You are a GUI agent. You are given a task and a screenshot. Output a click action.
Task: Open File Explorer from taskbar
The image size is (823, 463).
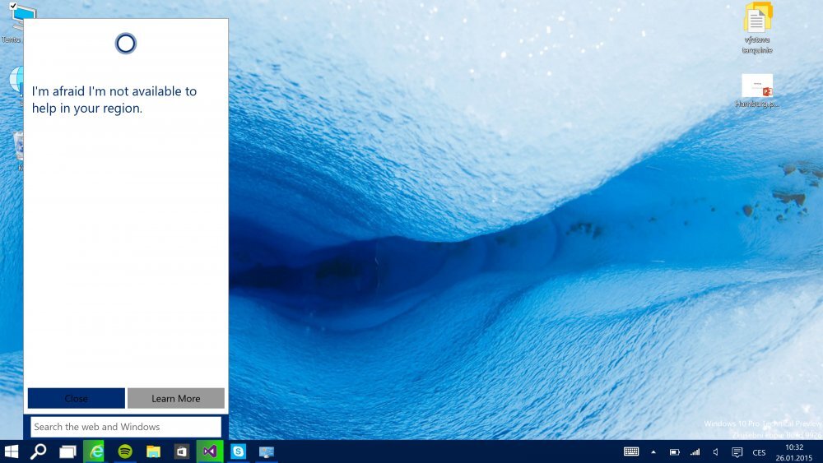tap(153, 451)
